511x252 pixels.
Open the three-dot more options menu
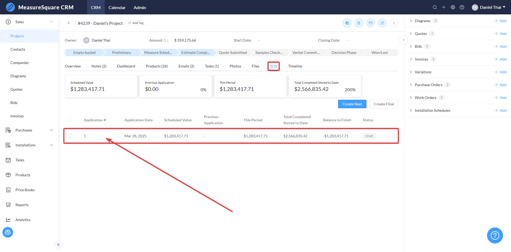click(x=394, y=23)
